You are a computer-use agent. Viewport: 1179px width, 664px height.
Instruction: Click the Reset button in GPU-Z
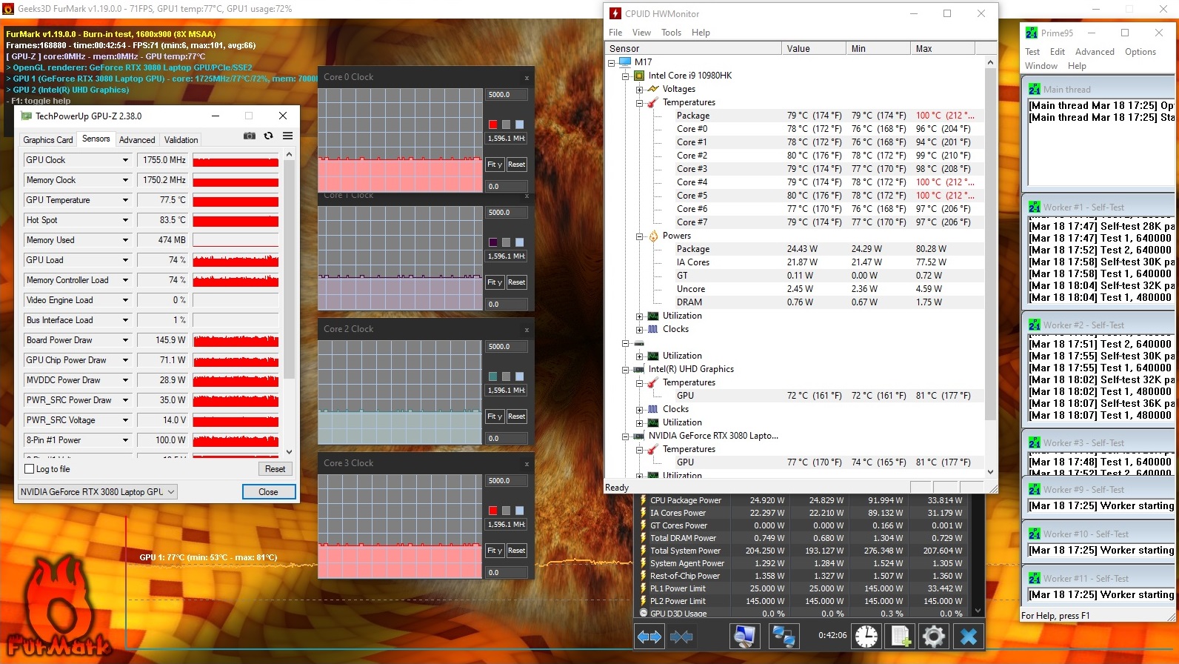tap(275, 469)
